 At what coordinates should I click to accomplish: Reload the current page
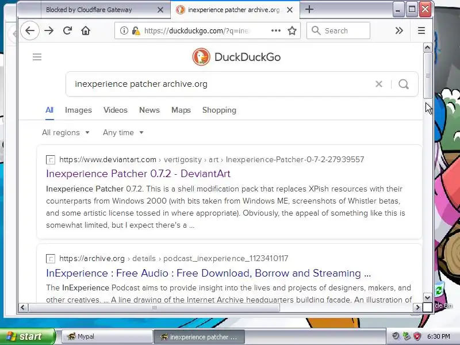(x=67, y=30)
